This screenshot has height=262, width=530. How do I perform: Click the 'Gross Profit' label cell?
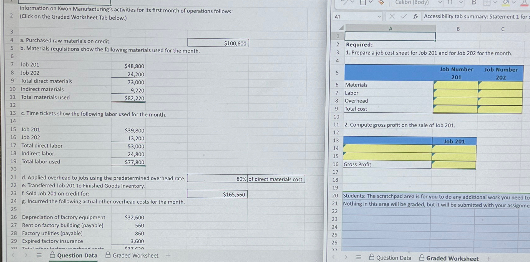(387, 164)
